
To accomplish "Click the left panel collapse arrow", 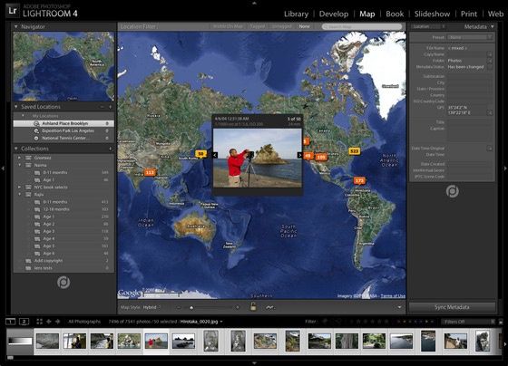I will 3,169.
